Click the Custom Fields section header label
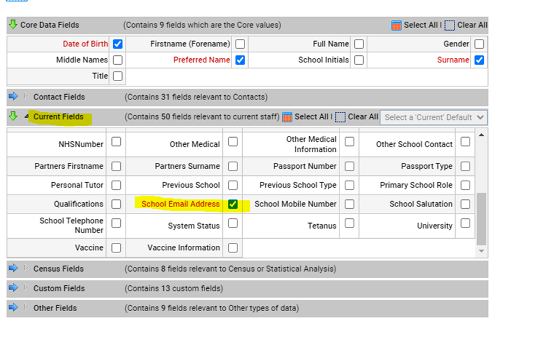The width and height of the screenshot is (554, 337). click(x=59, y=288)
